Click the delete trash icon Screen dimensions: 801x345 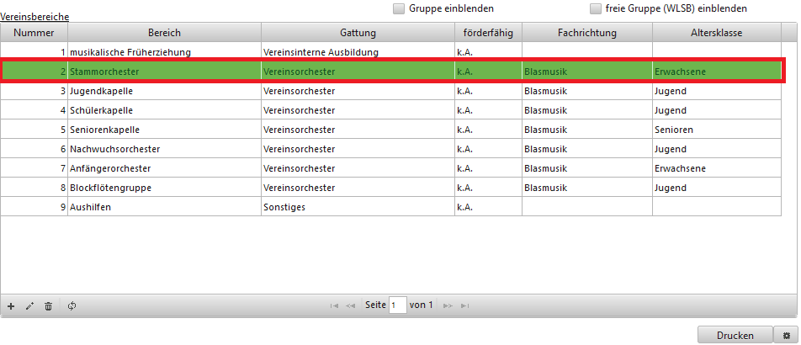48,305
